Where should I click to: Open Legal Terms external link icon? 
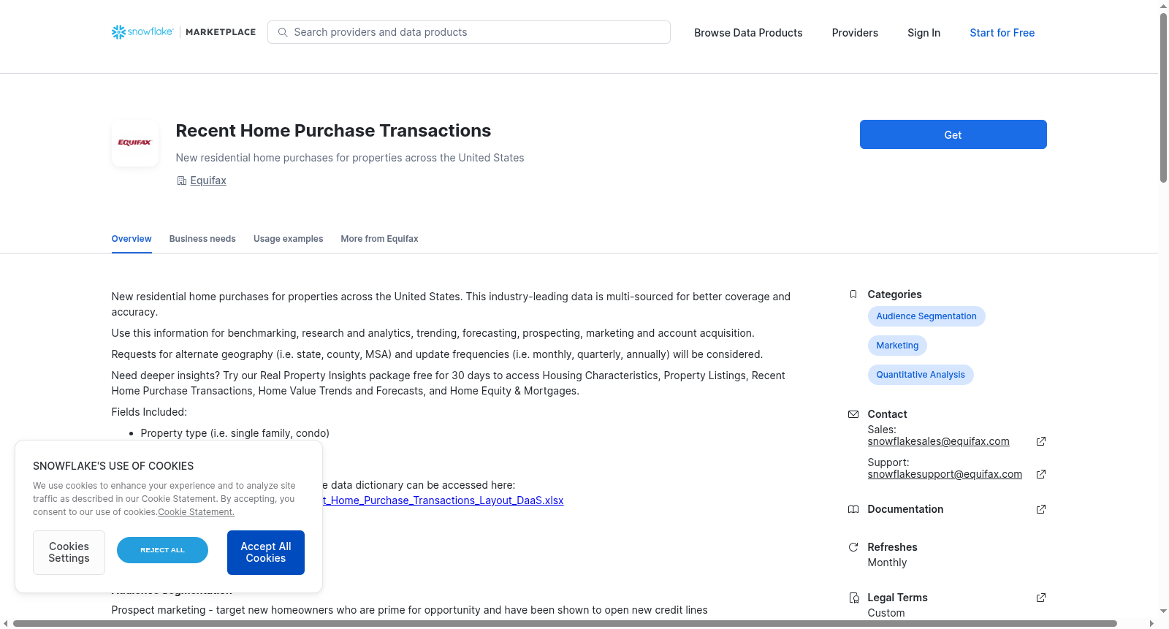coord(1041,598)
